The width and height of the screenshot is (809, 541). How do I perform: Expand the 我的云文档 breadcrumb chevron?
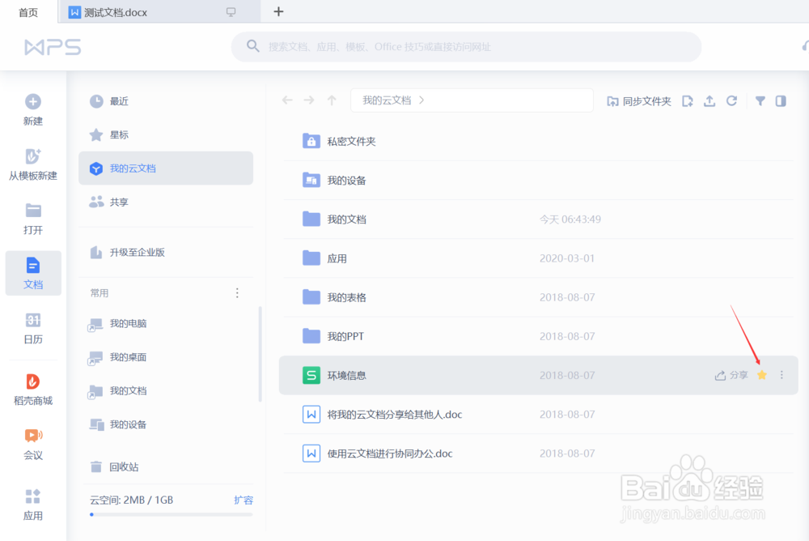(420, 100)
